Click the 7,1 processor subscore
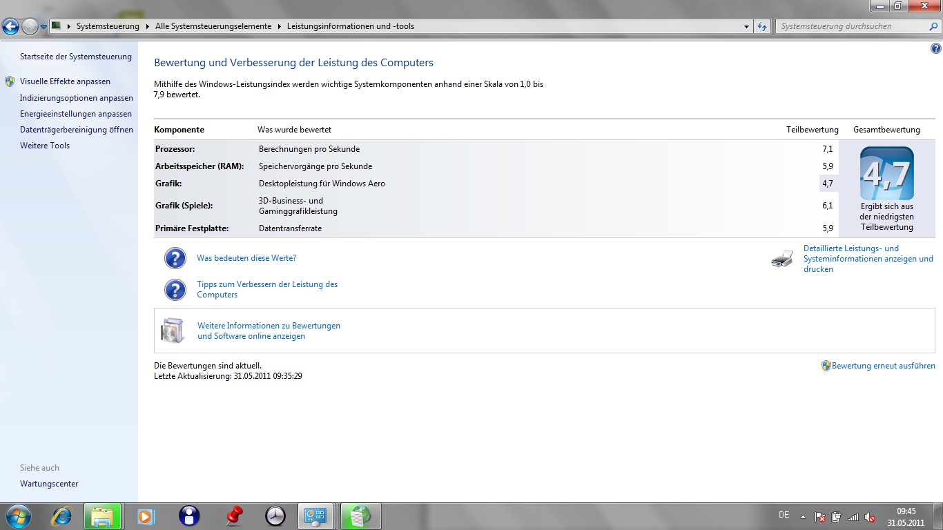 click(x=828, y=149)
